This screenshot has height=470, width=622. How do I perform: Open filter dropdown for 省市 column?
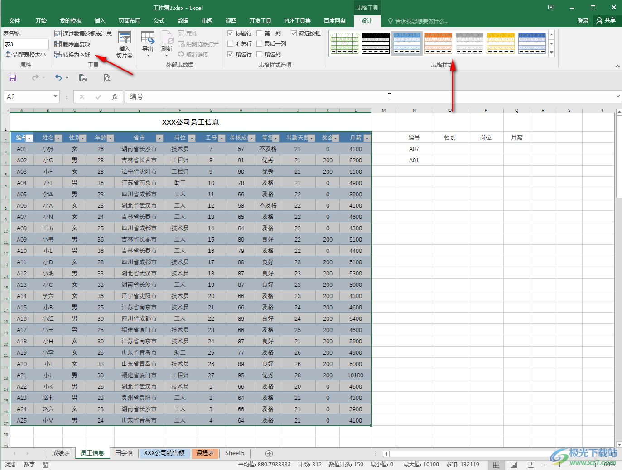pyautogui.click(x=159, y=138)
